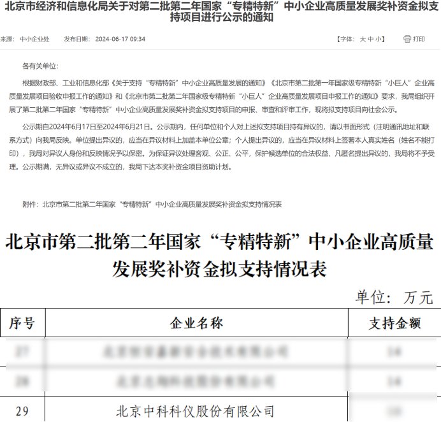Click the 打印 print link text
The width and height of the screenshot is (441, 422).
pos(419,39)
